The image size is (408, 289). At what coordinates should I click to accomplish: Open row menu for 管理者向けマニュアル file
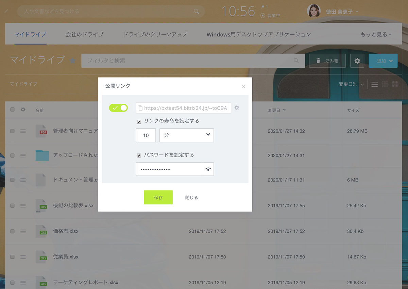(x=23, y=131)
